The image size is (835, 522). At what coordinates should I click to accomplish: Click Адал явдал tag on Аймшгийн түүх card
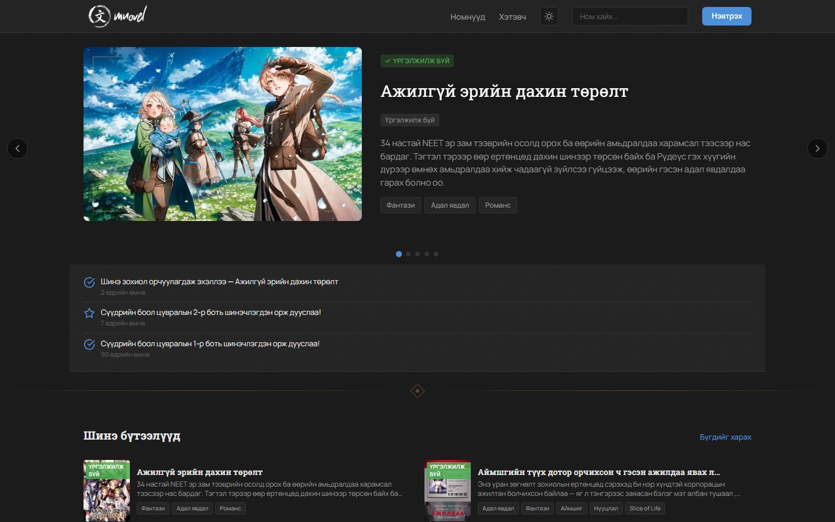pyautogui.click(x=498, y=509)
